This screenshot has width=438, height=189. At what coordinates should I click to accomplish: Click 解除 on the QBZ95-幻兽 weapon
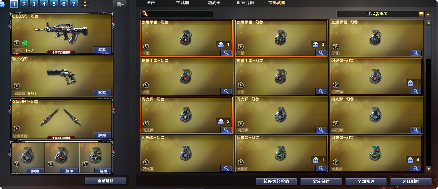[102, 50]
